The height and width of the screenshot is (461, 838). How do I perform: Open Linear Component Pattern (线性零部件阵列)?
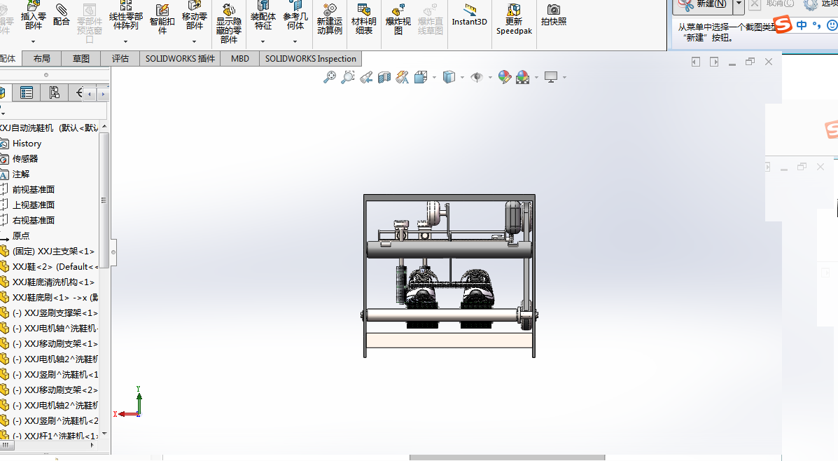coord(125,15)
